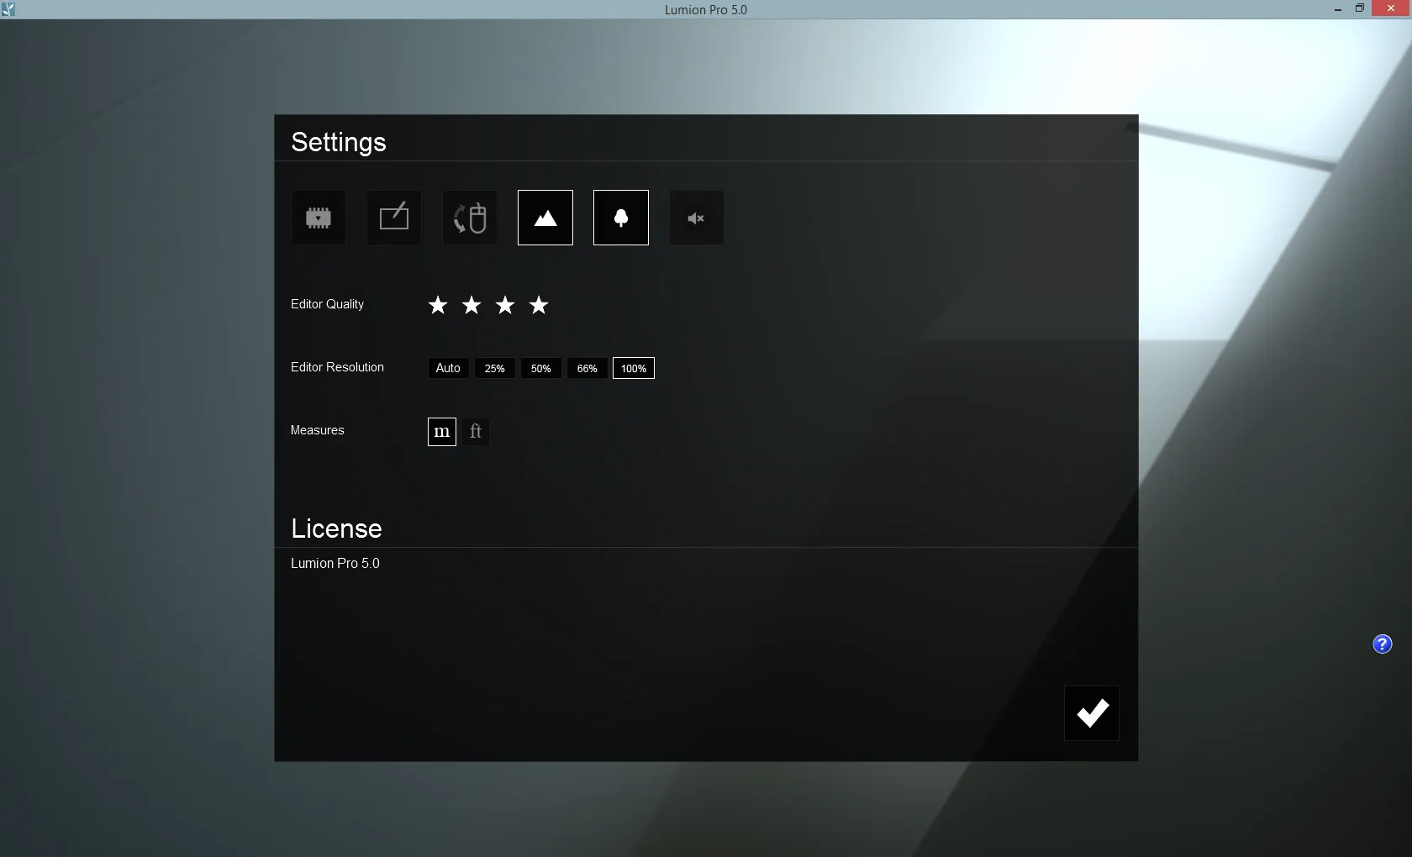Restore down the Lumion Pro window
Viewport: 1412px width, 857px height.
tap(1360, 9)
